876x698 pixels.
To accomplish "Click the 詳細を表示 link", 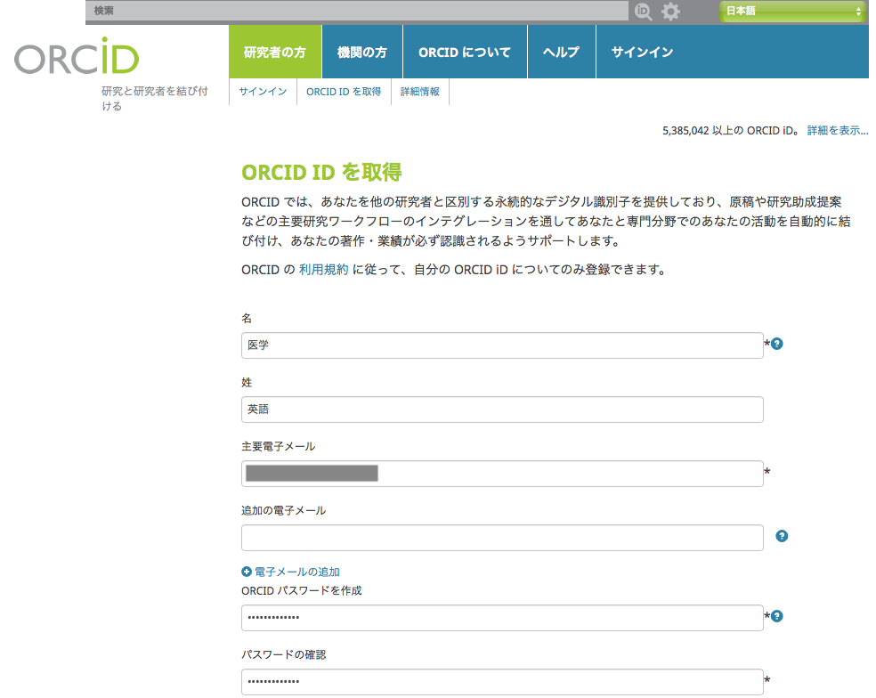I will tap(838, 131).
